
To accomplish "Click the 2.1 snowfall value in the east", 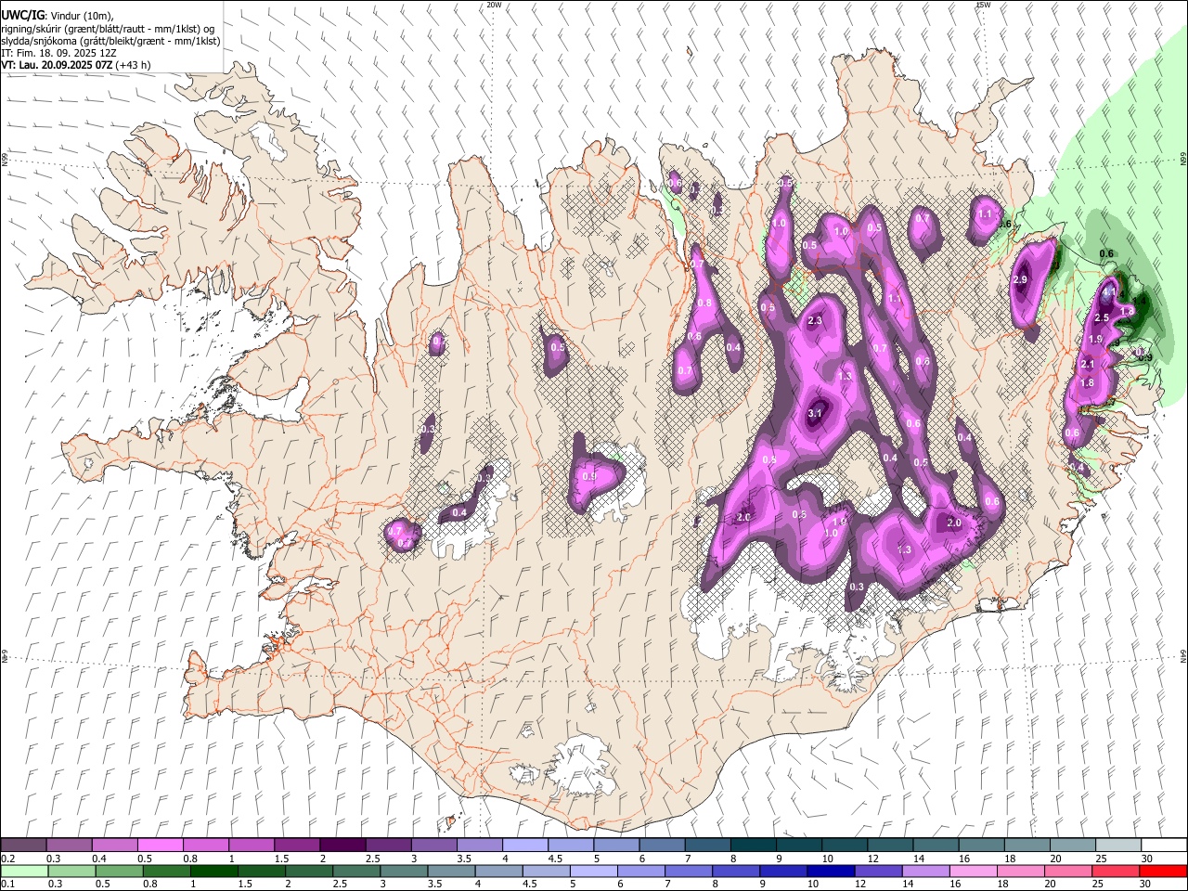I will tap(1088, 365).
